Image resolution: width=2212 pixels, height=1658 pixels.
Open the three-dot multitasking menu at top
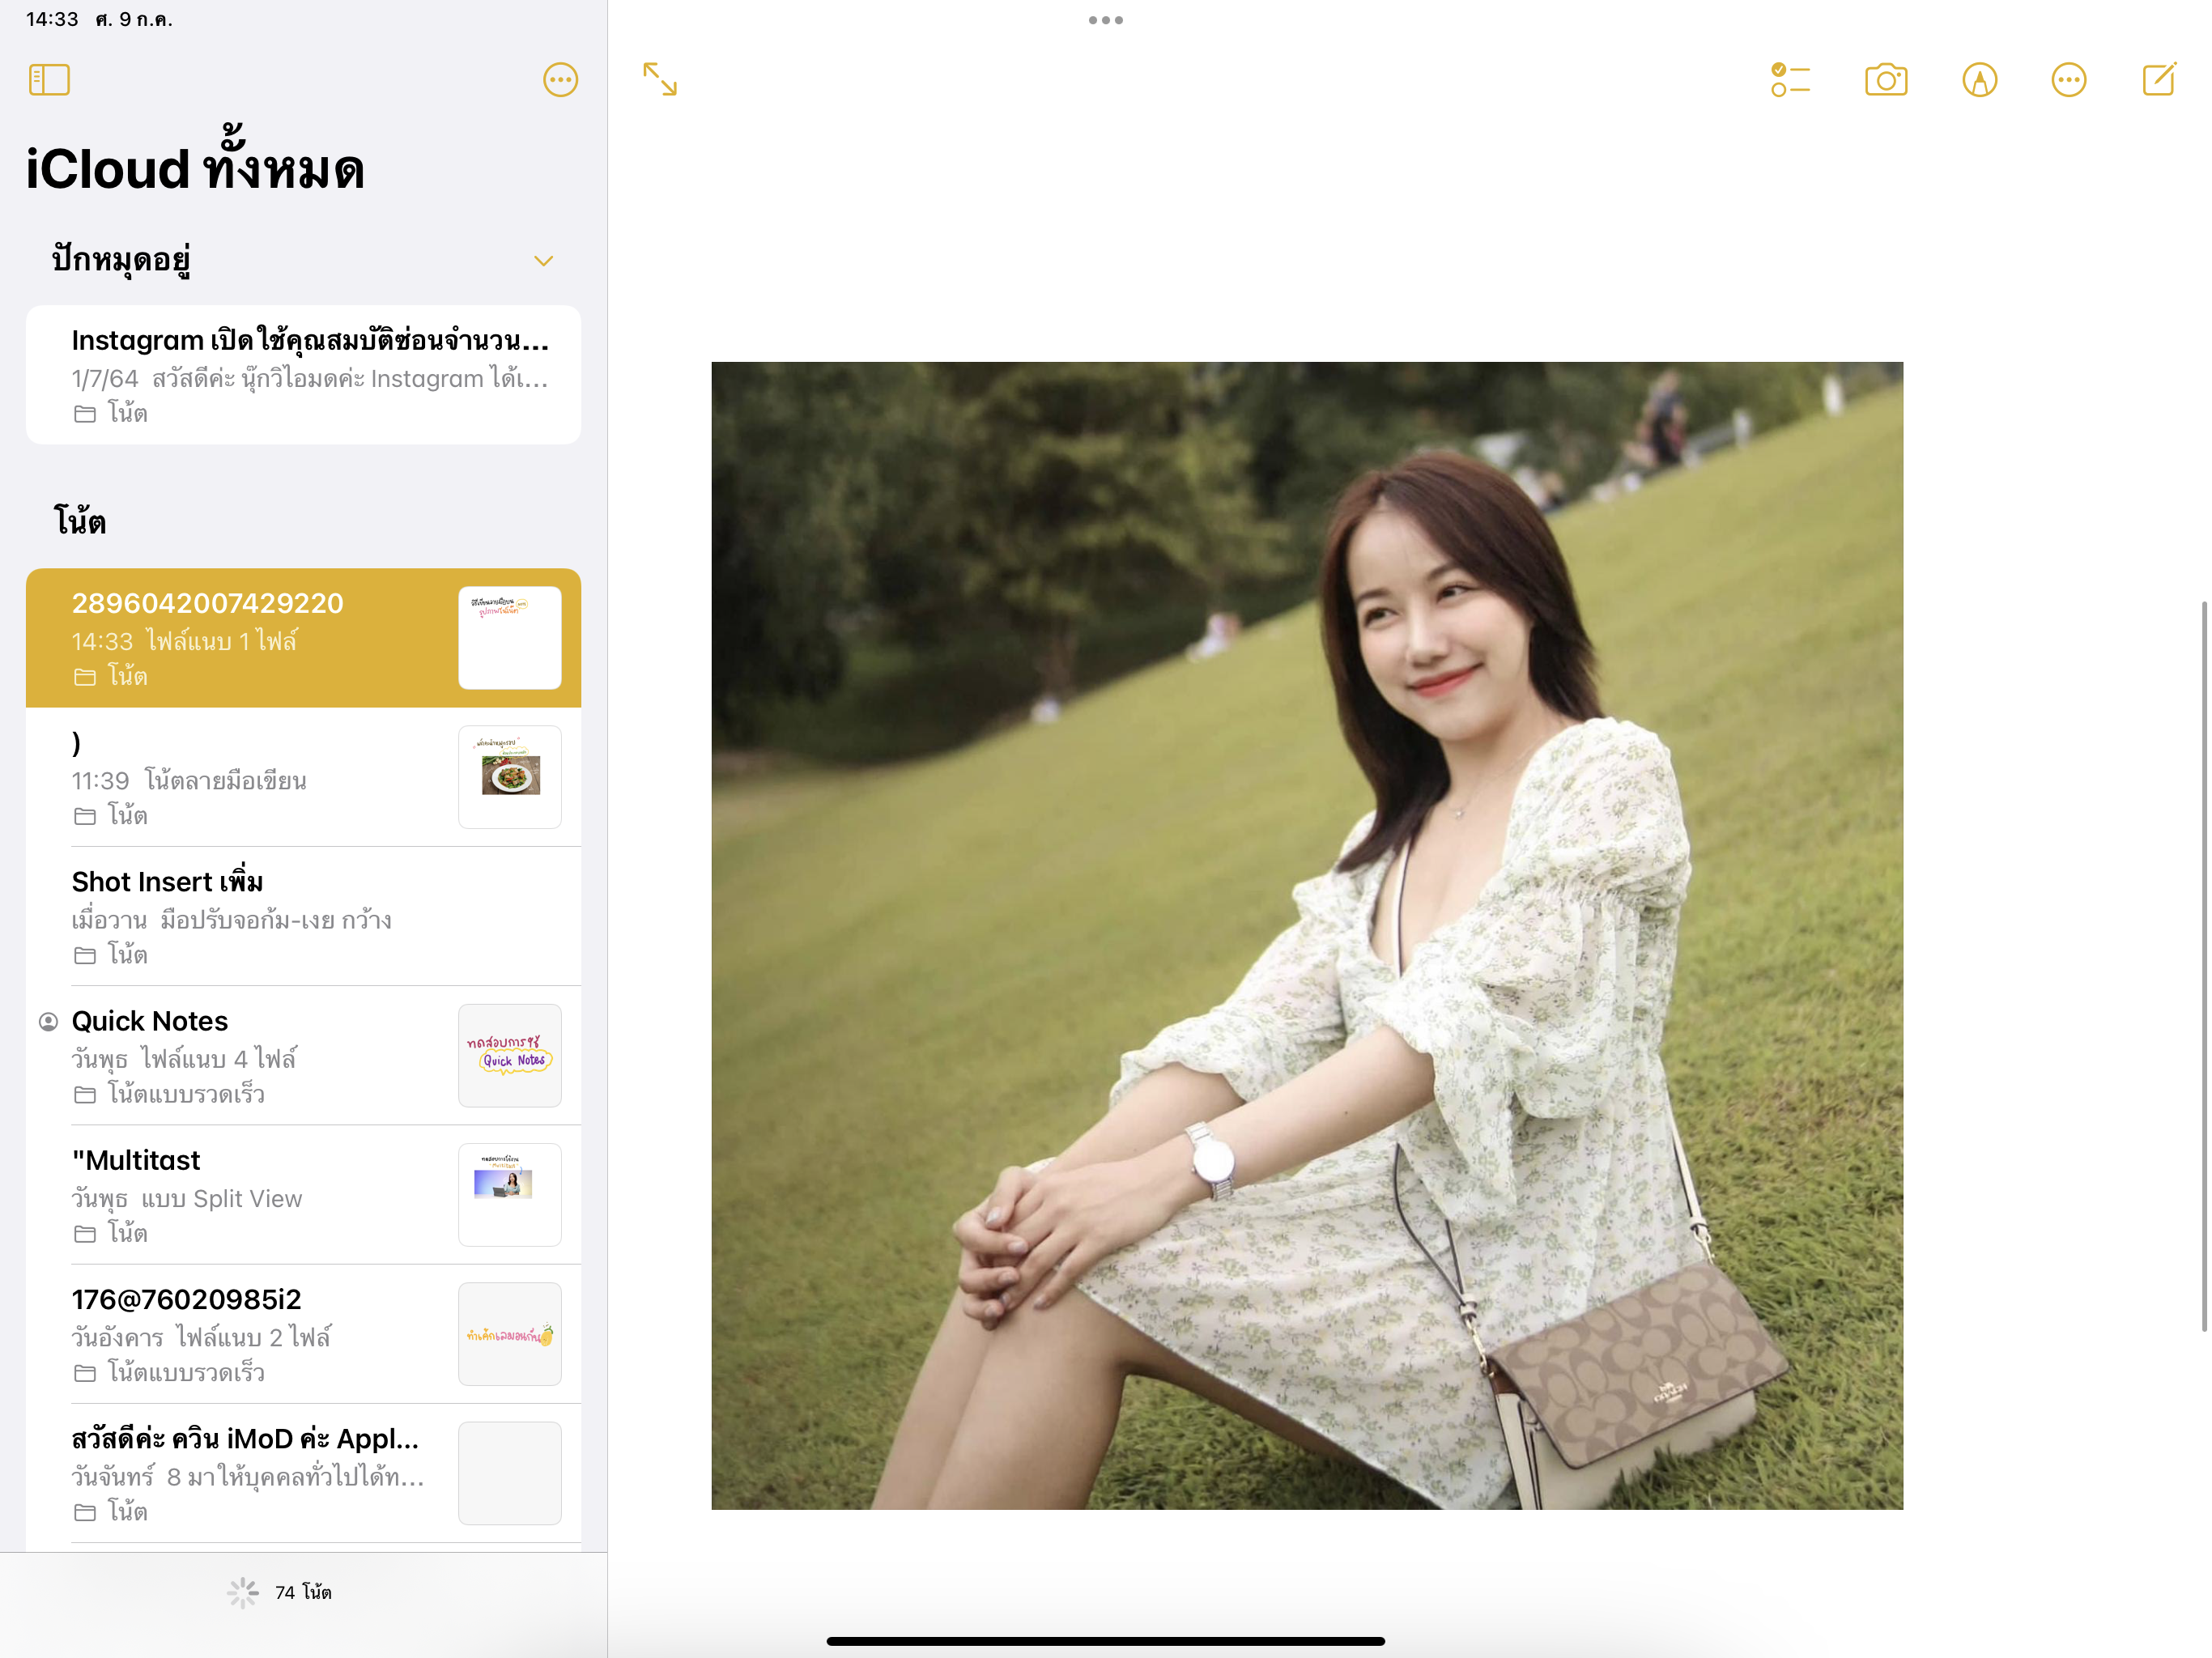1105,20
